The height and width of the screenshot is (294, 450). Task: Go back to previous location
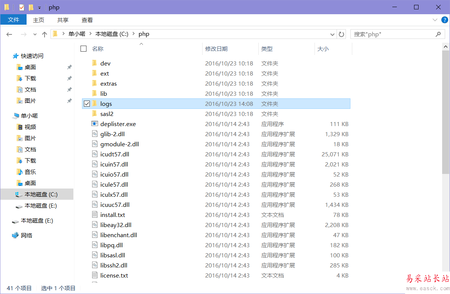(9, 34)
